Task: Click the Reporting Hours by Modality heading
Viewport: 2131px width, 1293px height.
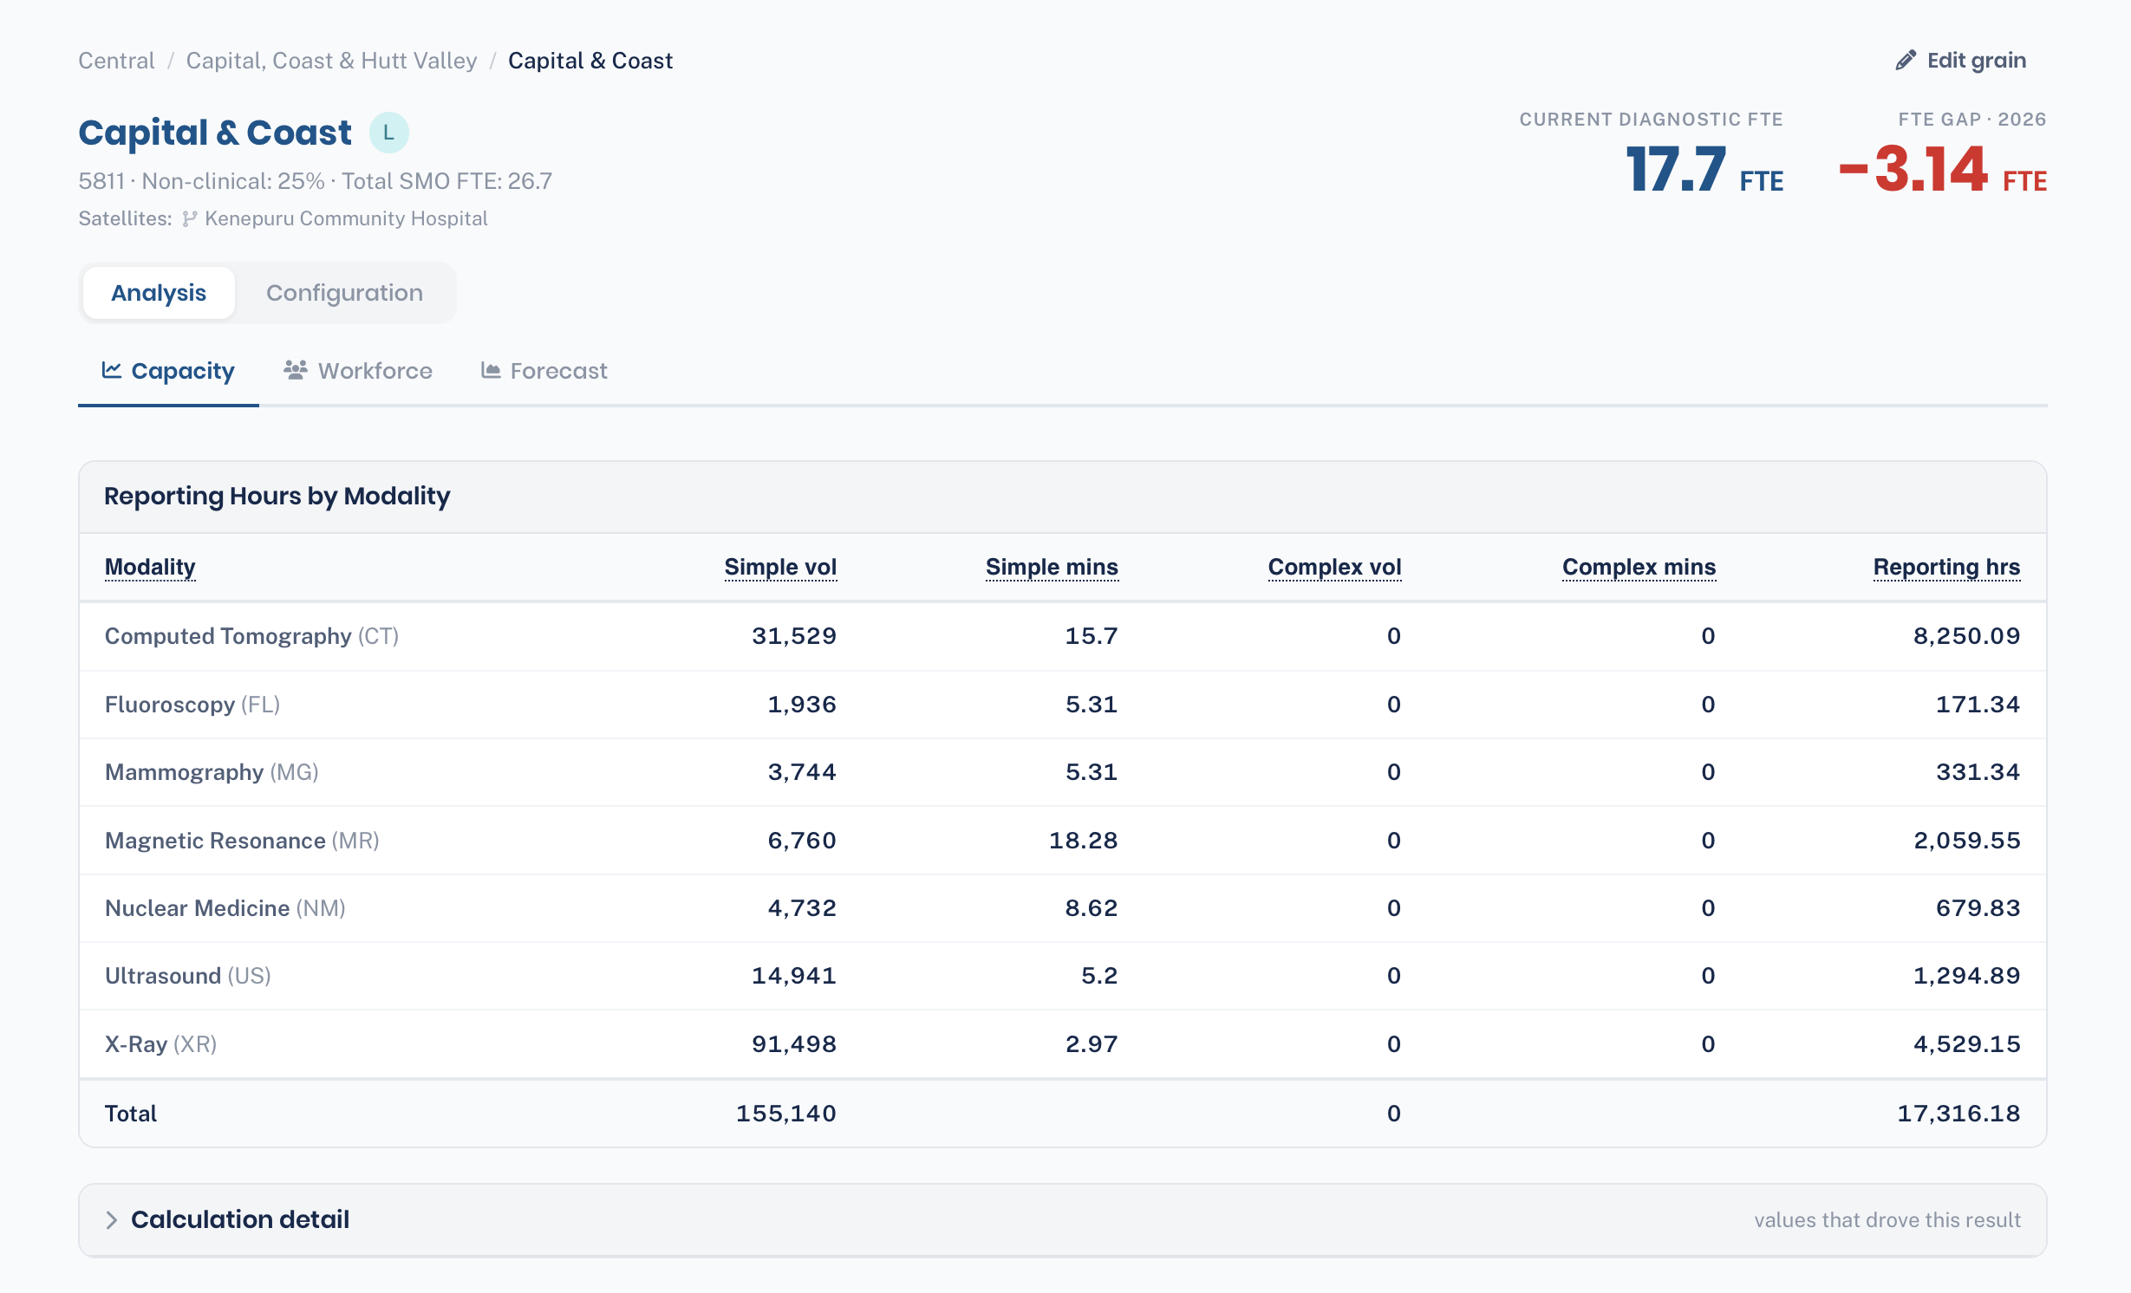Action: pos(277,497)
